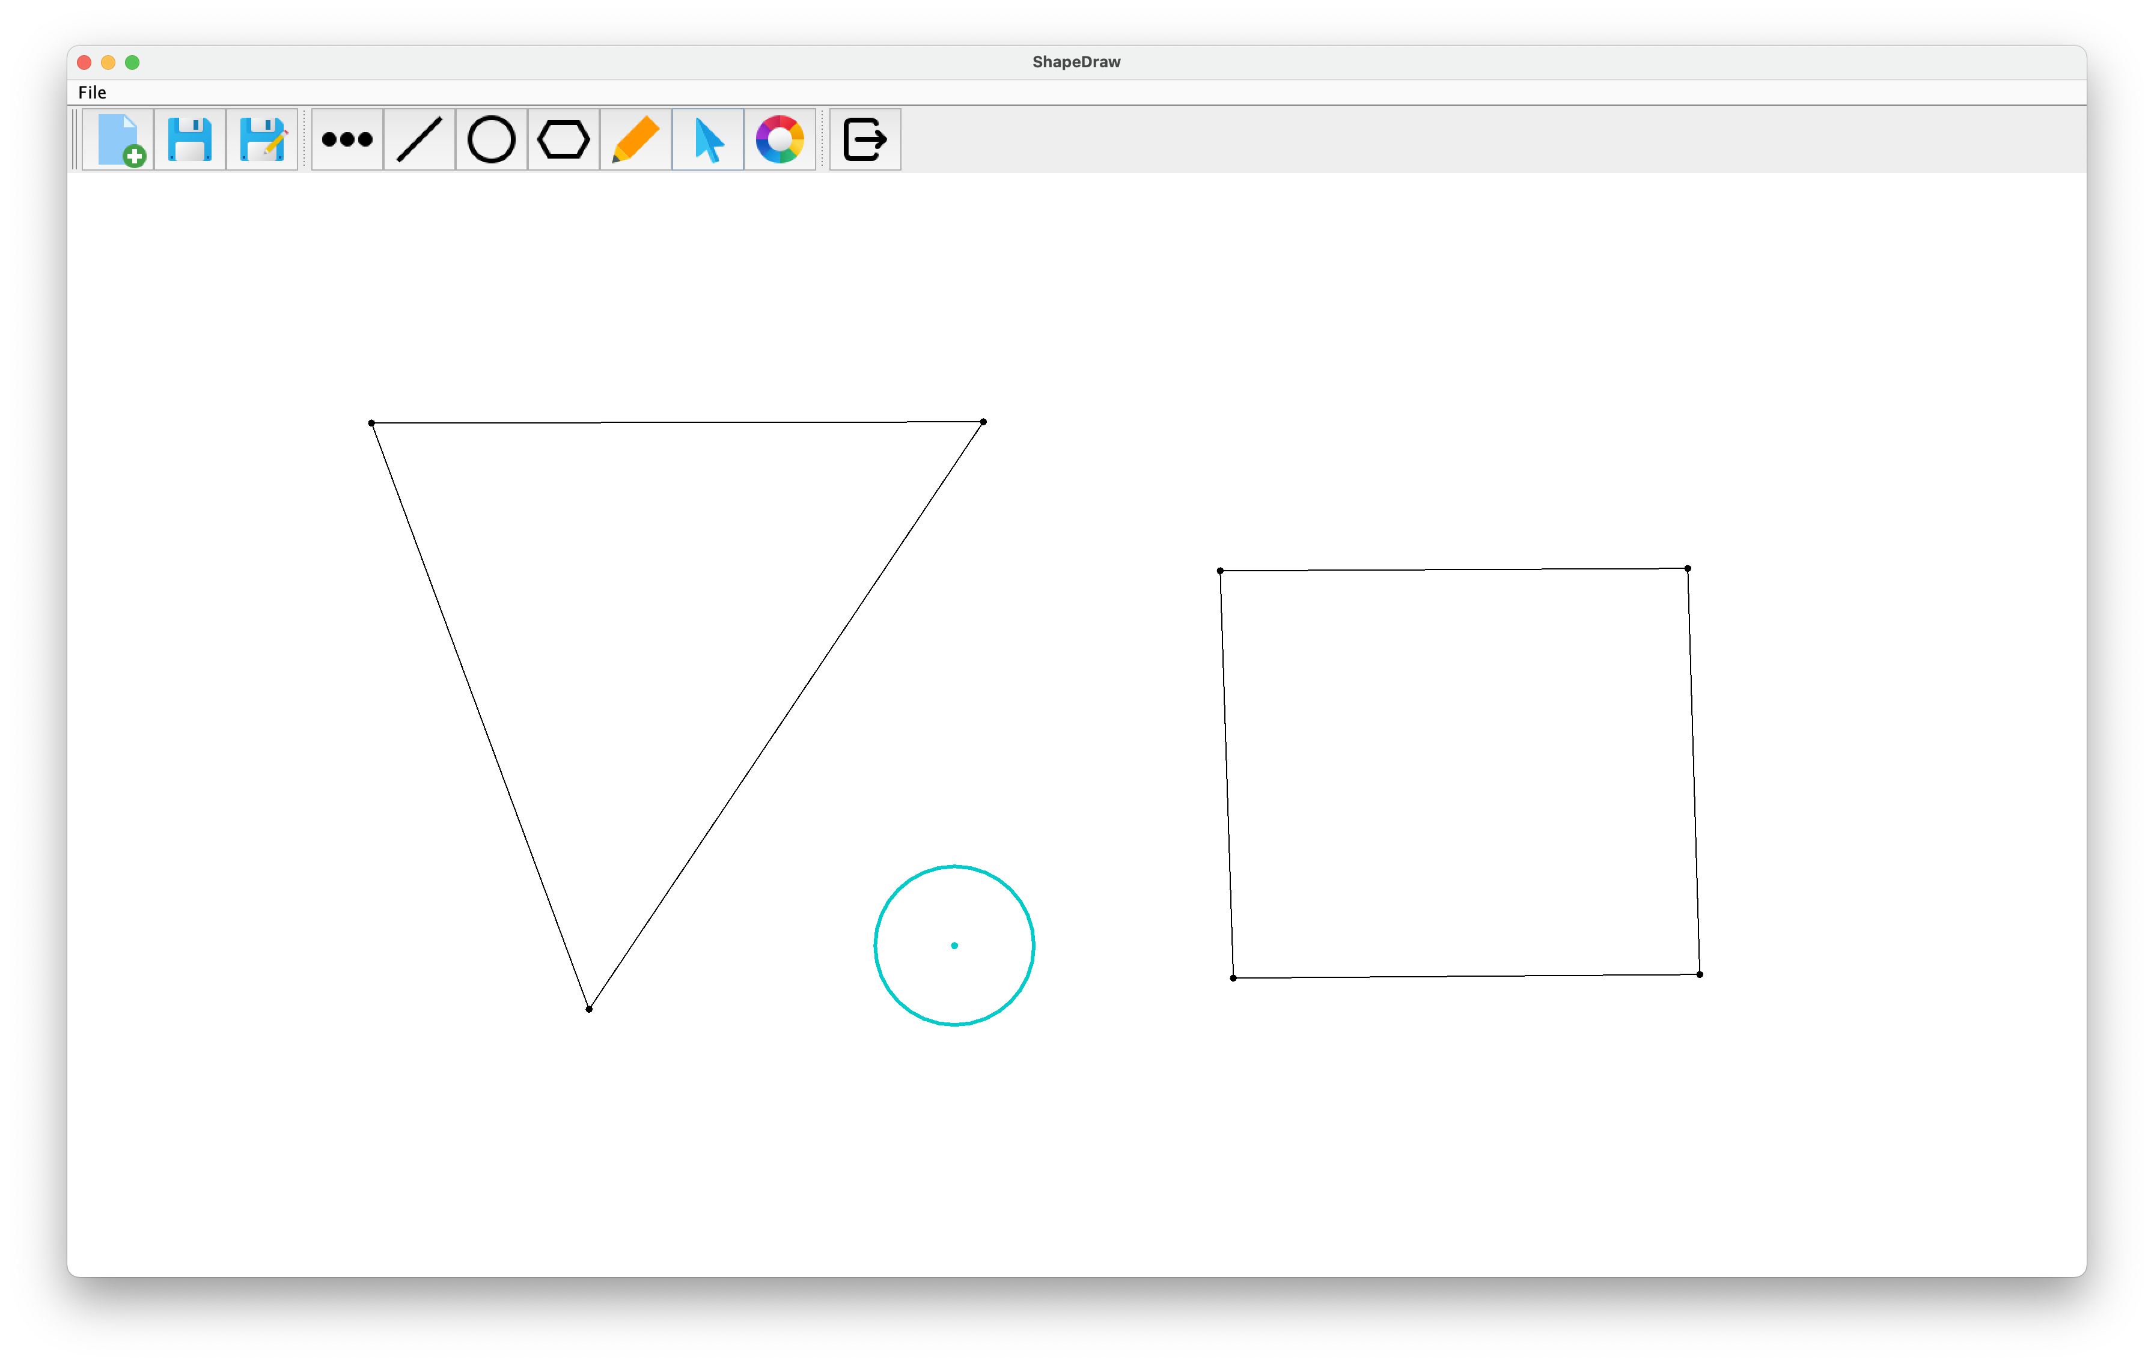Click the exit application icon

coord(865,139)
